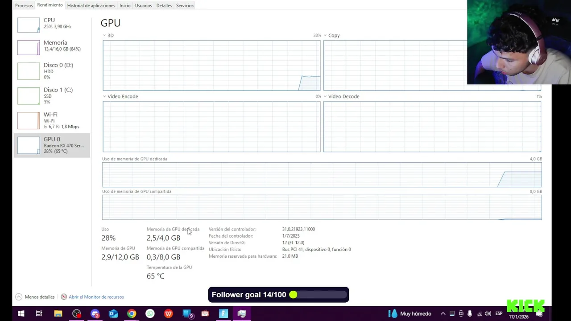Open the volume speaker tray icon

coord(488,314)
